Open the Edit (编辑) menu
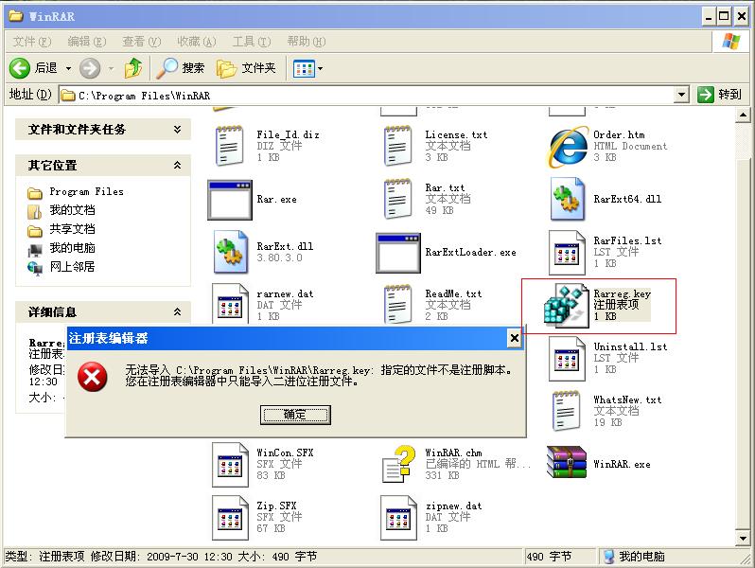This screenshot has height=568, width=755. click(87, 42)
